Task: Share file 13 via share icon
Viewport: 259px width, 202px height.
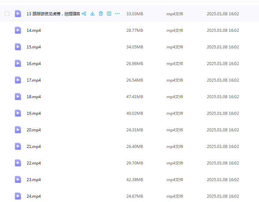Action: tap(84, 14)
